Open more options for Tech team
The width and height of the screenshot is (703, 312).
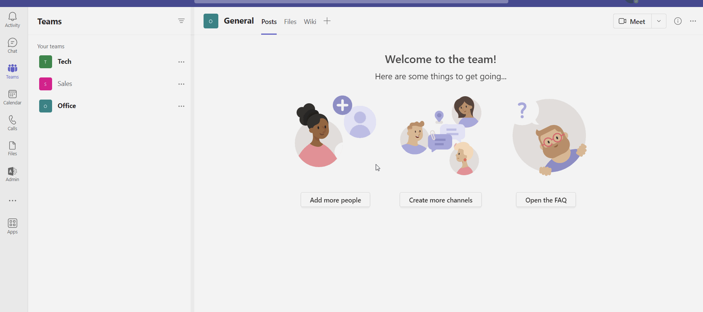click(181, 62)
